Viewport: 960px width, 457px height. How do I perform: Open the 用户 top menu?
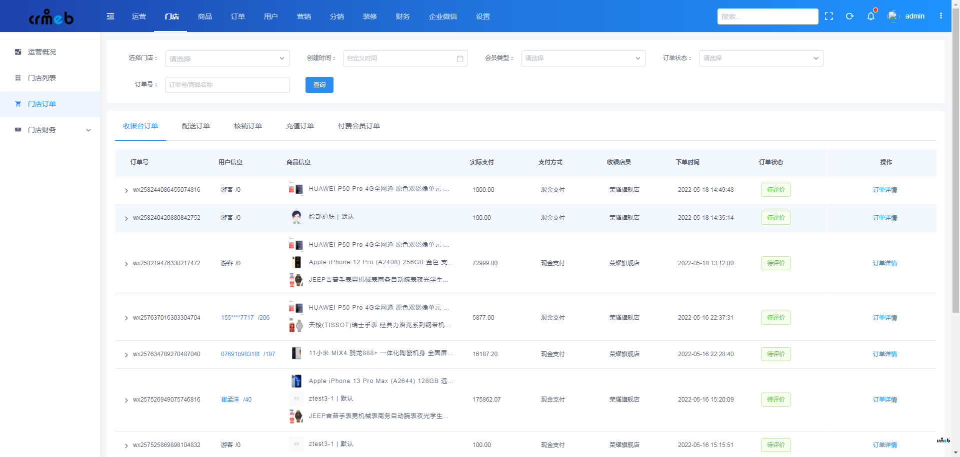(x=271, y=16)
